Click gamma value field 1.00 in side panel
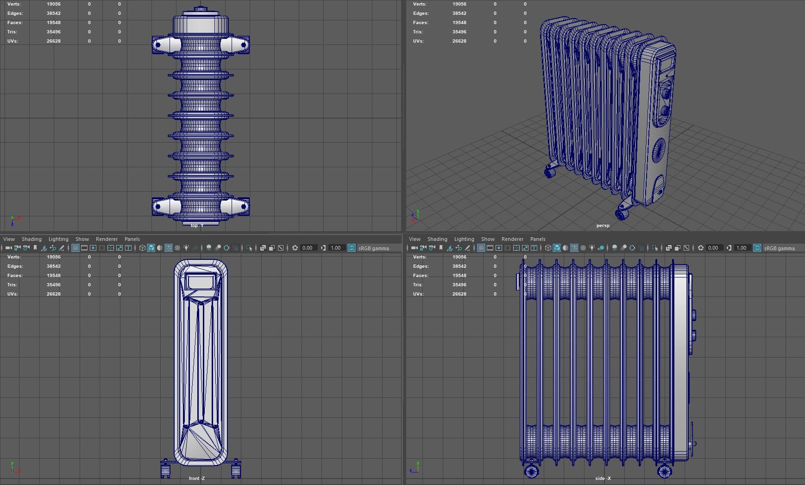Screen dimensions: 805x485 pos(742,248)
